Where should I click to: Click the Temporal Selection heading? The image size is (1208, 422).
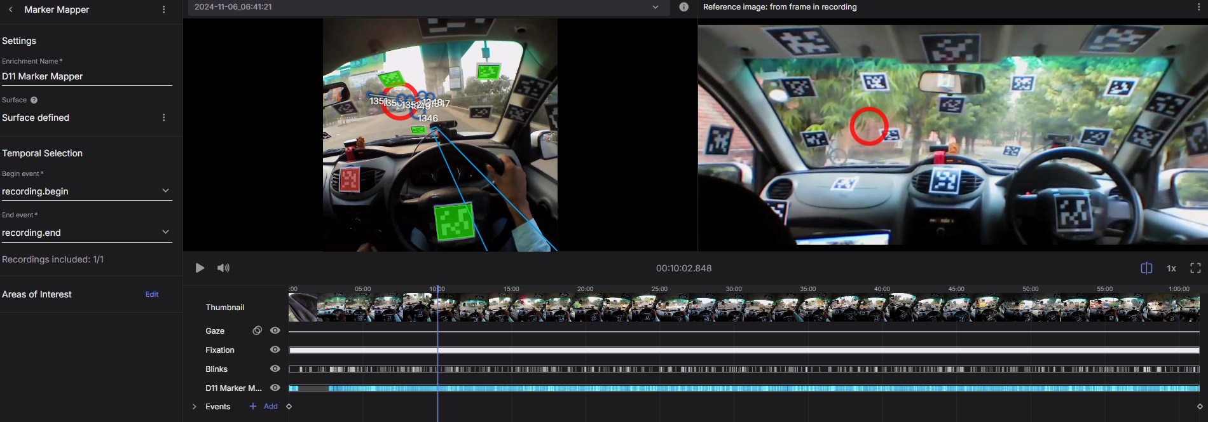point(42,153)
